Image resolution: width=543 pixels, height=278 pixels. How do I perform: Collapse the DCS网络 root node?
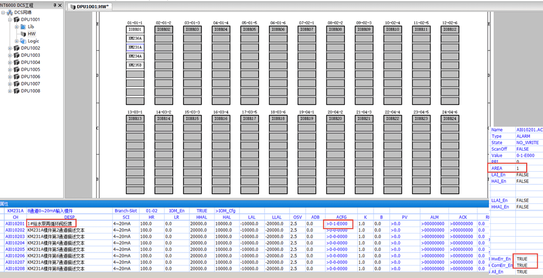pyautogui.click(x=3, y=12)
